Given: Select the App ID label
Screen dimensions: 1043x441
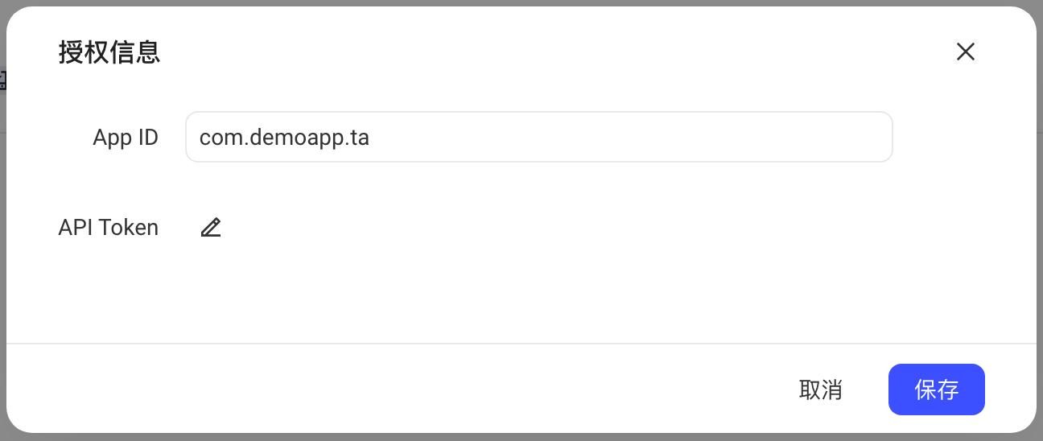Looking at the screenshot, I should [126, 138].
